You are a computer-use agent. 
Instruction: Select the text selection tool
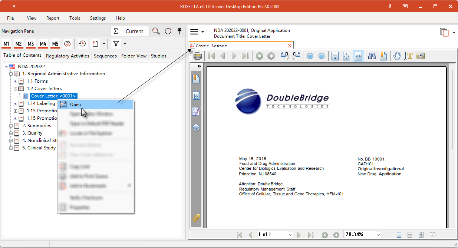point(409,56)
